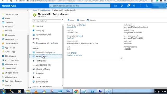The image size is (167, 94).
Task: Click the Refresh toolbar button
Action: click(x=91, y=20)
